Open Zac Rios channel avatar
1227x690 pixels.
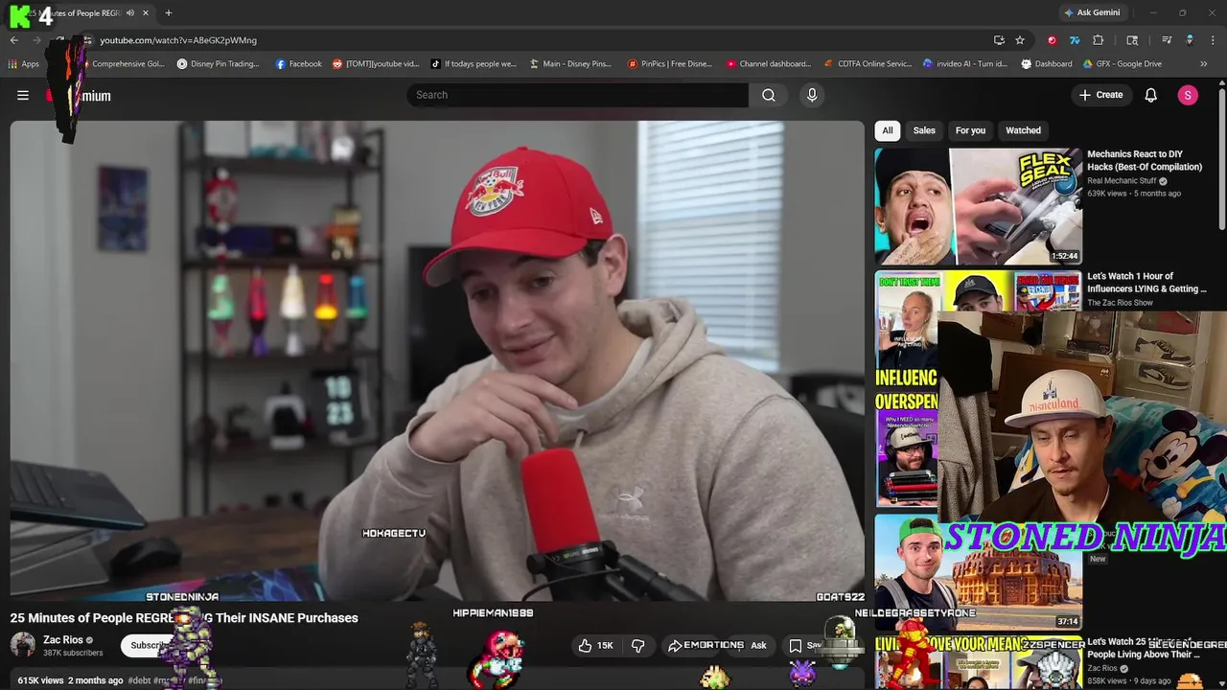point(23,645)
